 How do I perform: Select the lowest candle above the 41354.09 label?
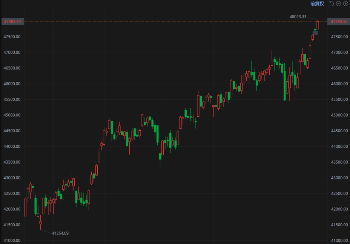click(x=40, y=223)
